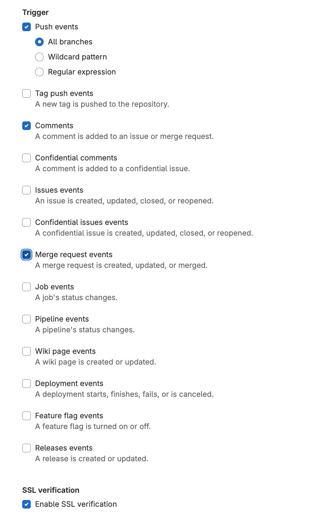327x520 pixels.
Task: Check the Feature flag events box
Action: point(26,416)
